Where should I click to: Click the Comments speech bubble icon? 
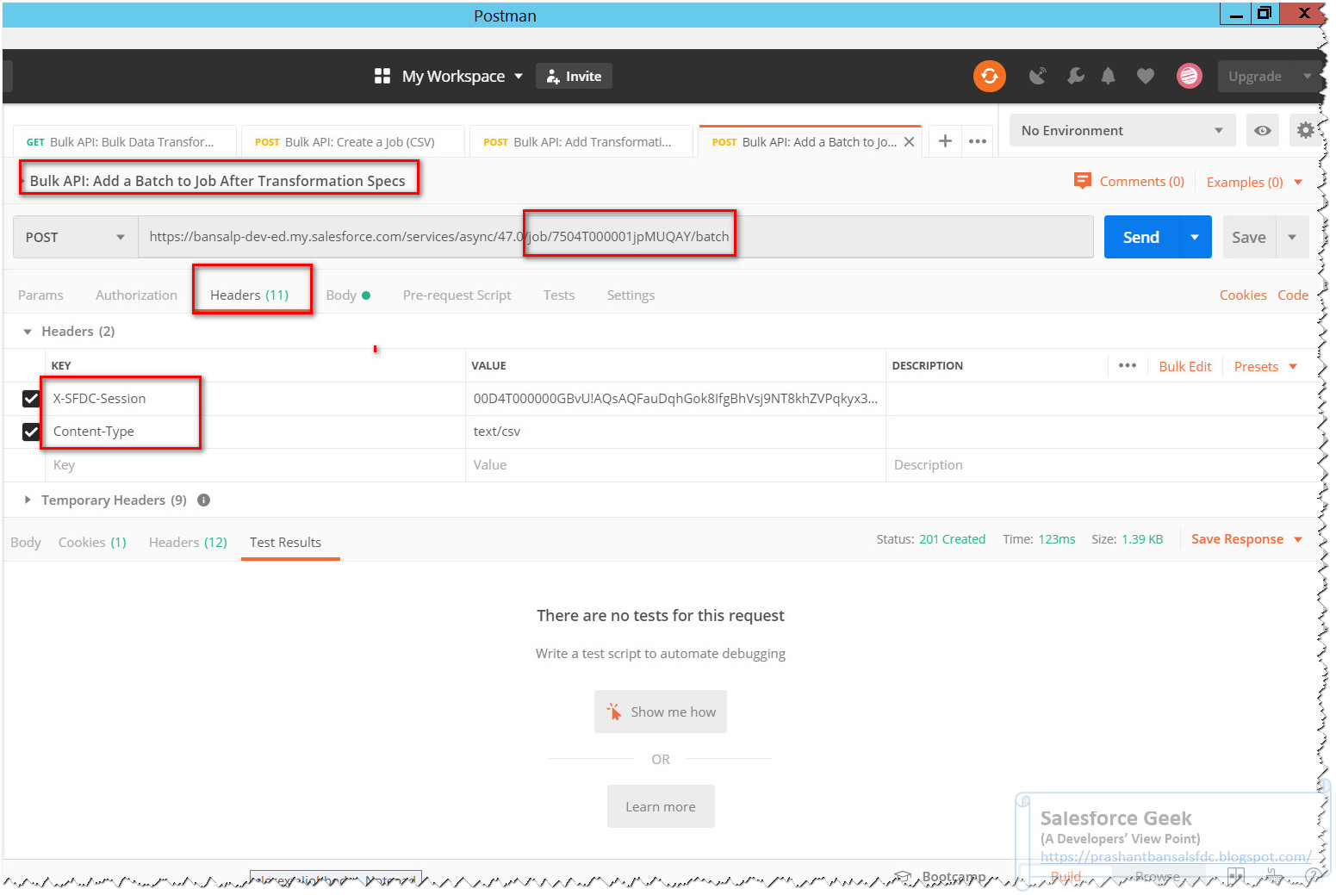pyautogui.click(x=1082, y=181)
